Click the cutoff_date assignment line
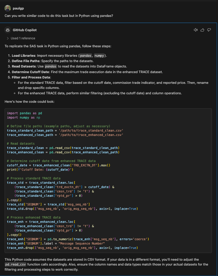This screenshot has height=276, width=218. click(59, 165)
